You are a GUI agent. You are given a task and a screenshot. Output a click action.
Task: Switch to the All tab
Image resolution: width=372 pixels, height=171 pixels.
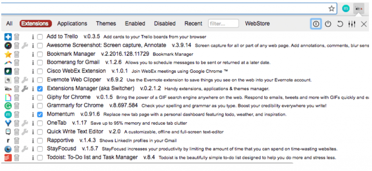pos(9,24)
